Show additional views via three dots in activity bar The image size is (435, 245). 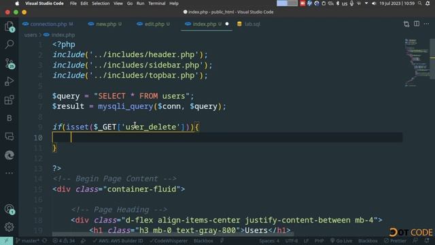coord(10,173)
